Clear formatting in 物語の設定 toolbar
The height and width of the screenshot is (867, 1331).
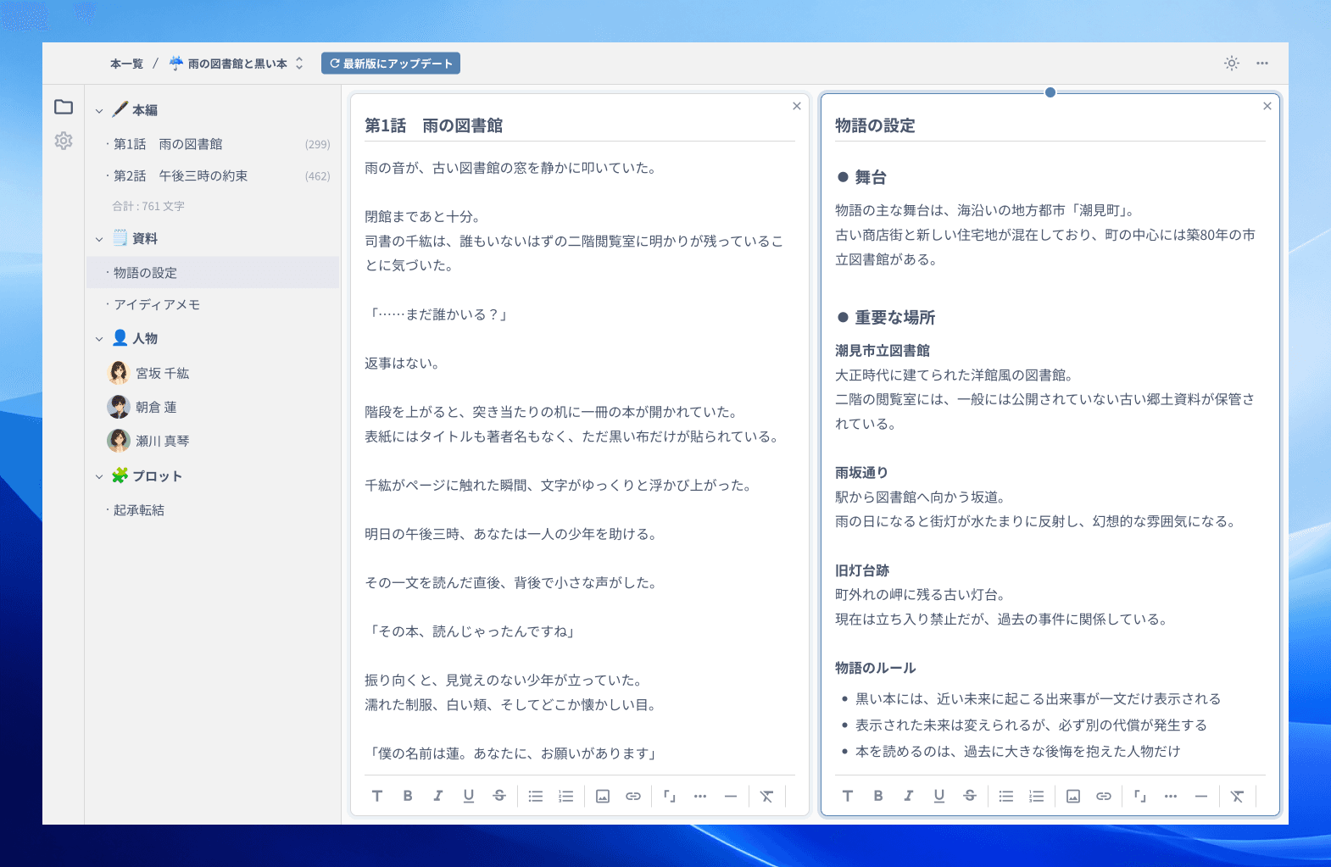click(1238, 796)
